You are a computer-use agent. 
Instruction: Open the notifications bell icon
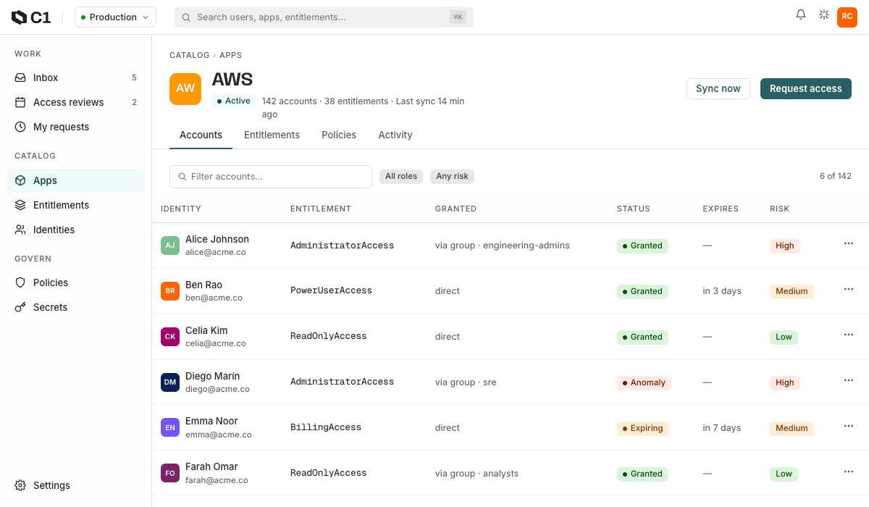pos(801,14)
